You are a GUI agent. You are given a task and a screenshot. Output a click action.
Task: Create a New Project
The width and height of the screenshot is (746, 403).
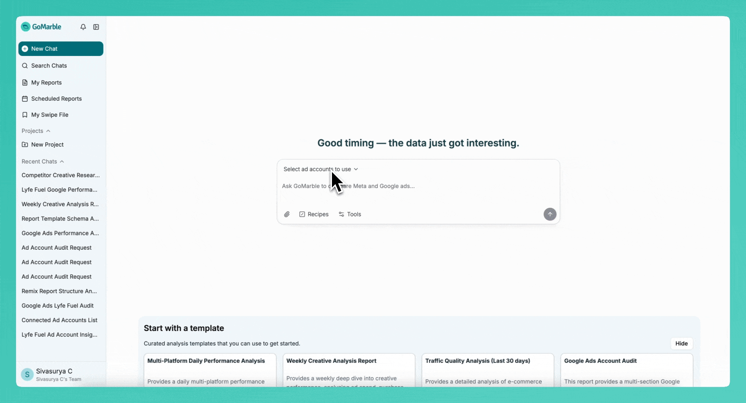coord(47,144)
